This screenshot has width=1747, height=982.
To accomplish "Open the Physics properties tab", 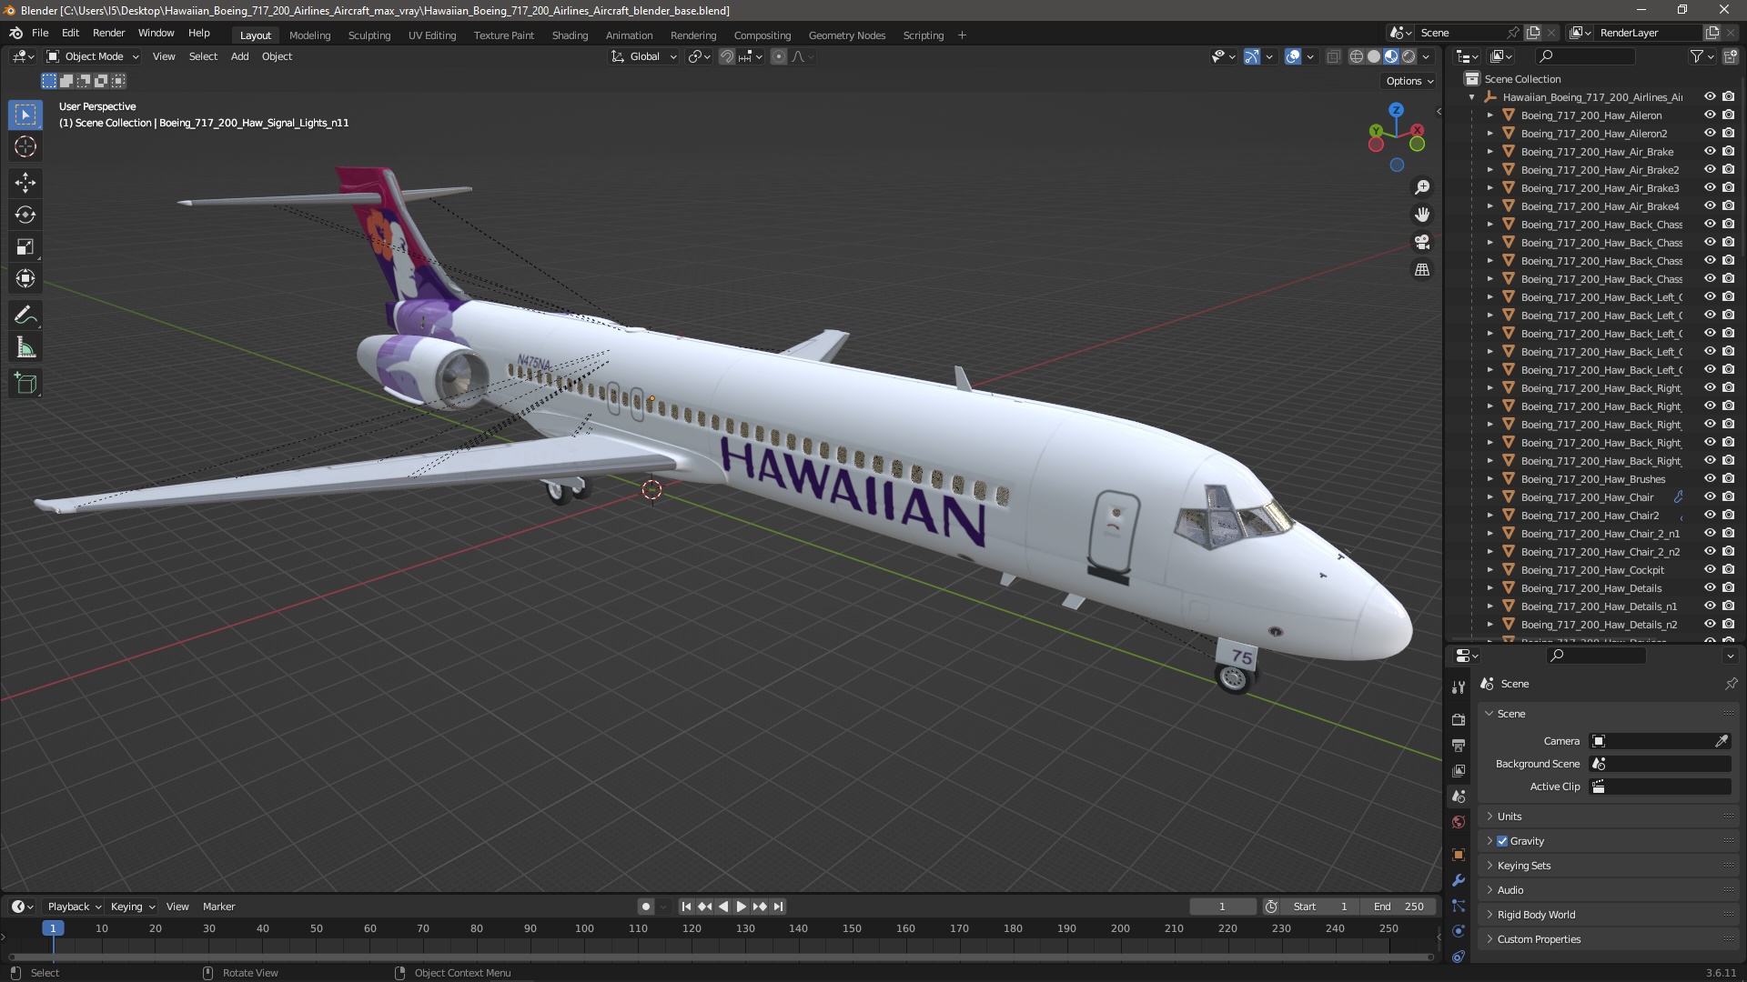I will (x=1459, y=931).
